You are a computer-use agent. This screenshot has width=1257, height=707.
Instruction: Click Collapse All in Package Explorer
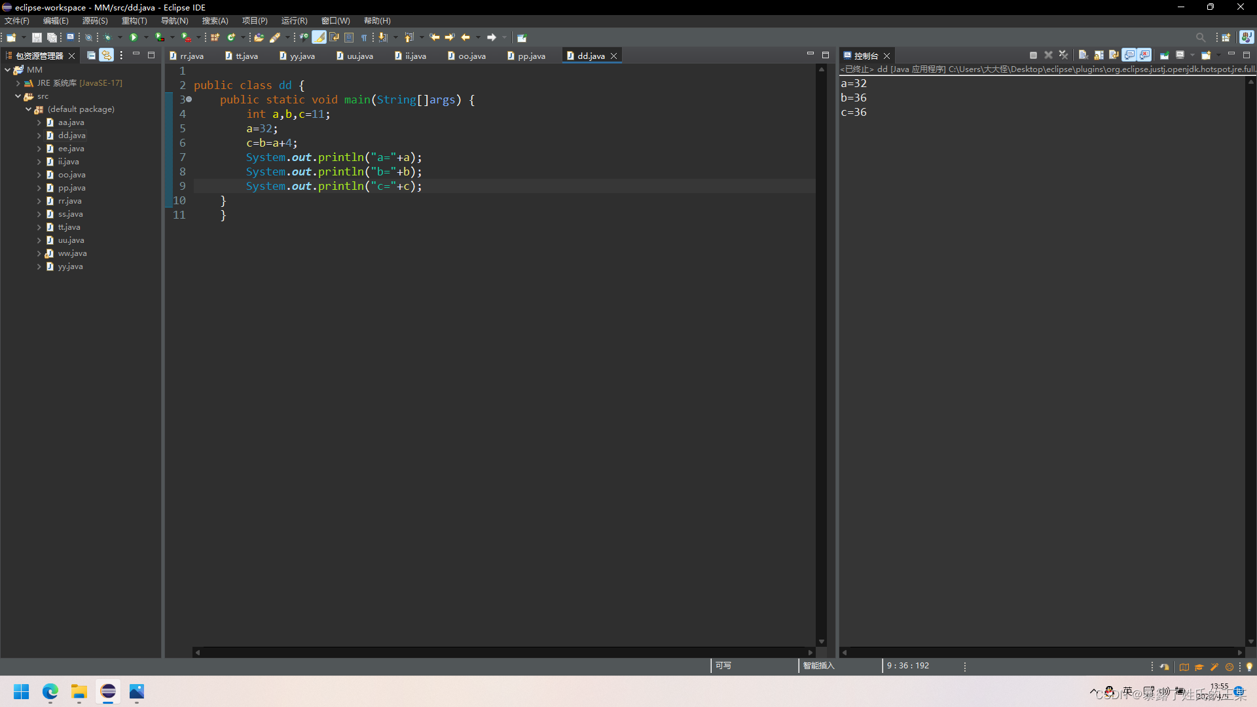click(x=91, y=56)
